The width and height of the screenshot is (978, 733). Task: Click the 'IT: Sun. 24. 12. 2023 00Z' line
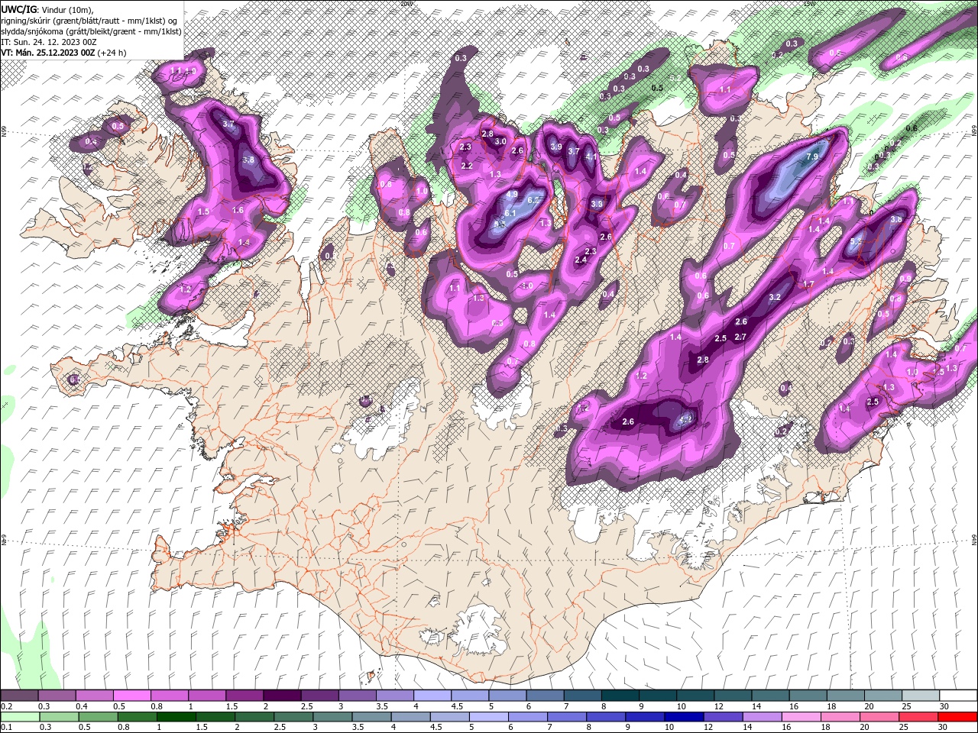point(50,42)
